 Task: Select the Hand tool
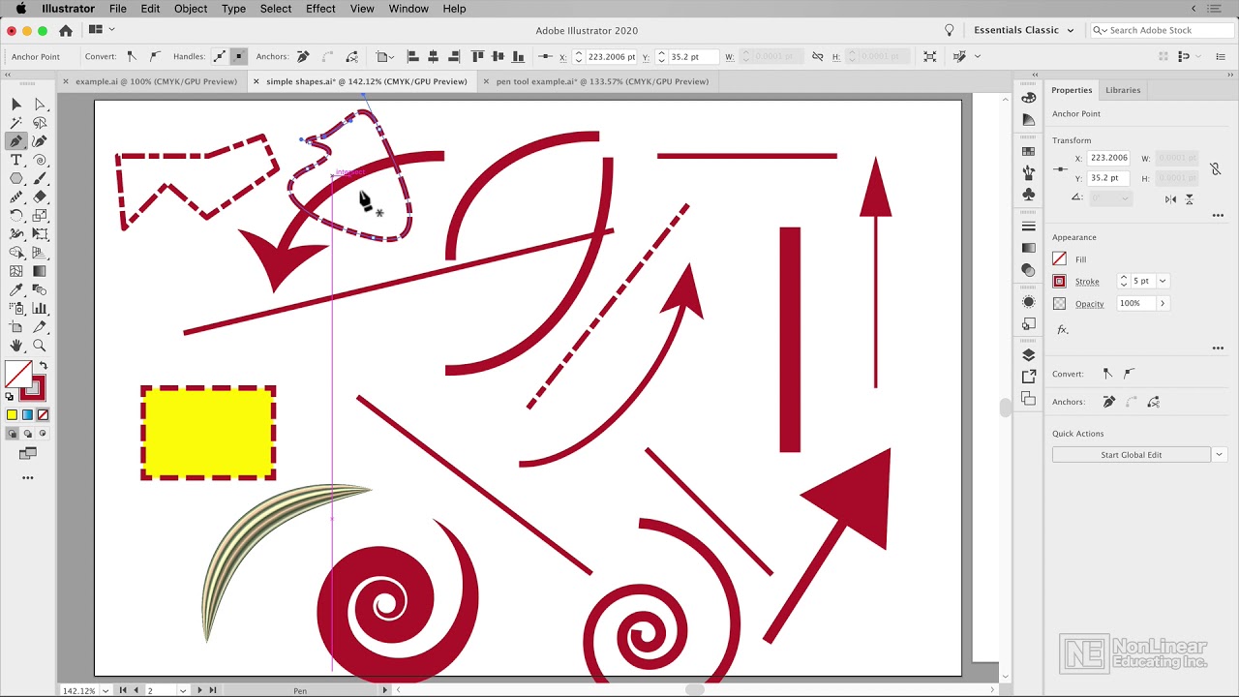(16, 345)
